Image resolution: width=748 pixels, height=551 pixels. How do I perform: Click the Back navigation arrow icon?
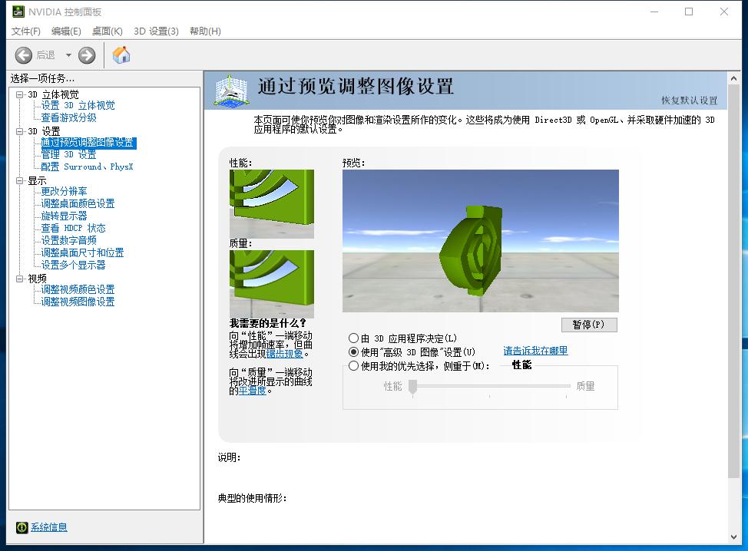pyautogui.click(x=23, y=54)
